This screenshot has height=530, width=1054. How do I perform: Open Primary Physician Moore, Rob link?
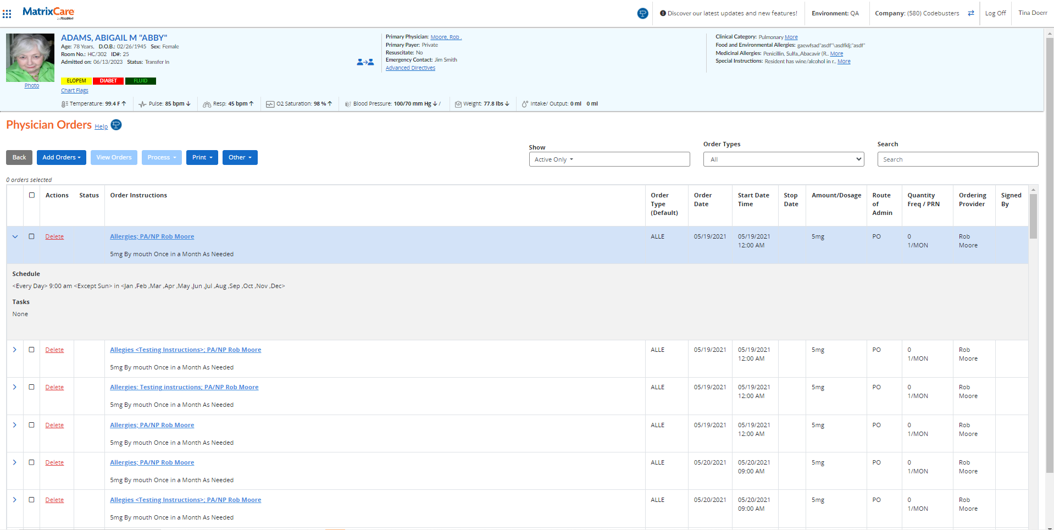click(446, 37)
